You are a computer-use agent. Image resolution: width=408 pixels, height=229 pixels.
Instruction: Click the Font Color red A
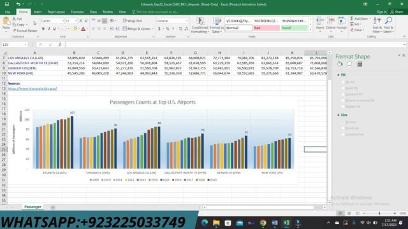pyautogui.click(x=84, y=29)
